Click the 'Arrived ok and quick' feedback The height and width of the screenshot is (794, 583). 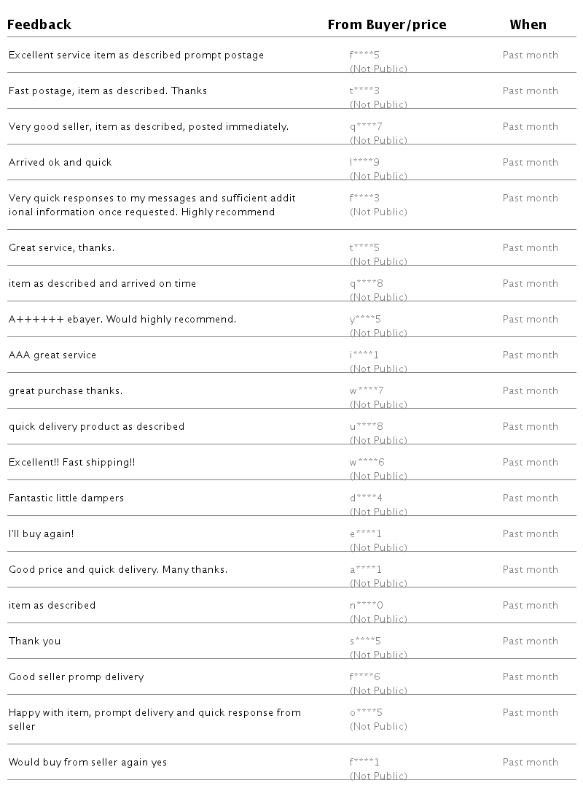(x=60, y=163)
